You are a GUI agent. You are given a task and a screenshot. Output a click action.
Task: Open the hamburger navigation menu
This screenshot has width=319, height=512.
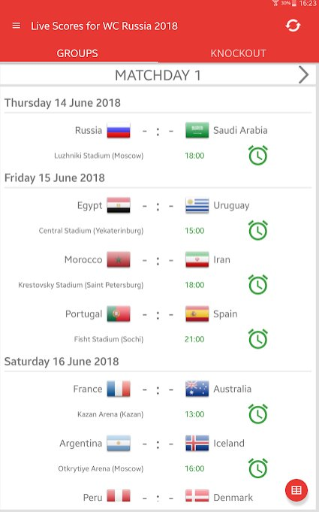[17, 26]
